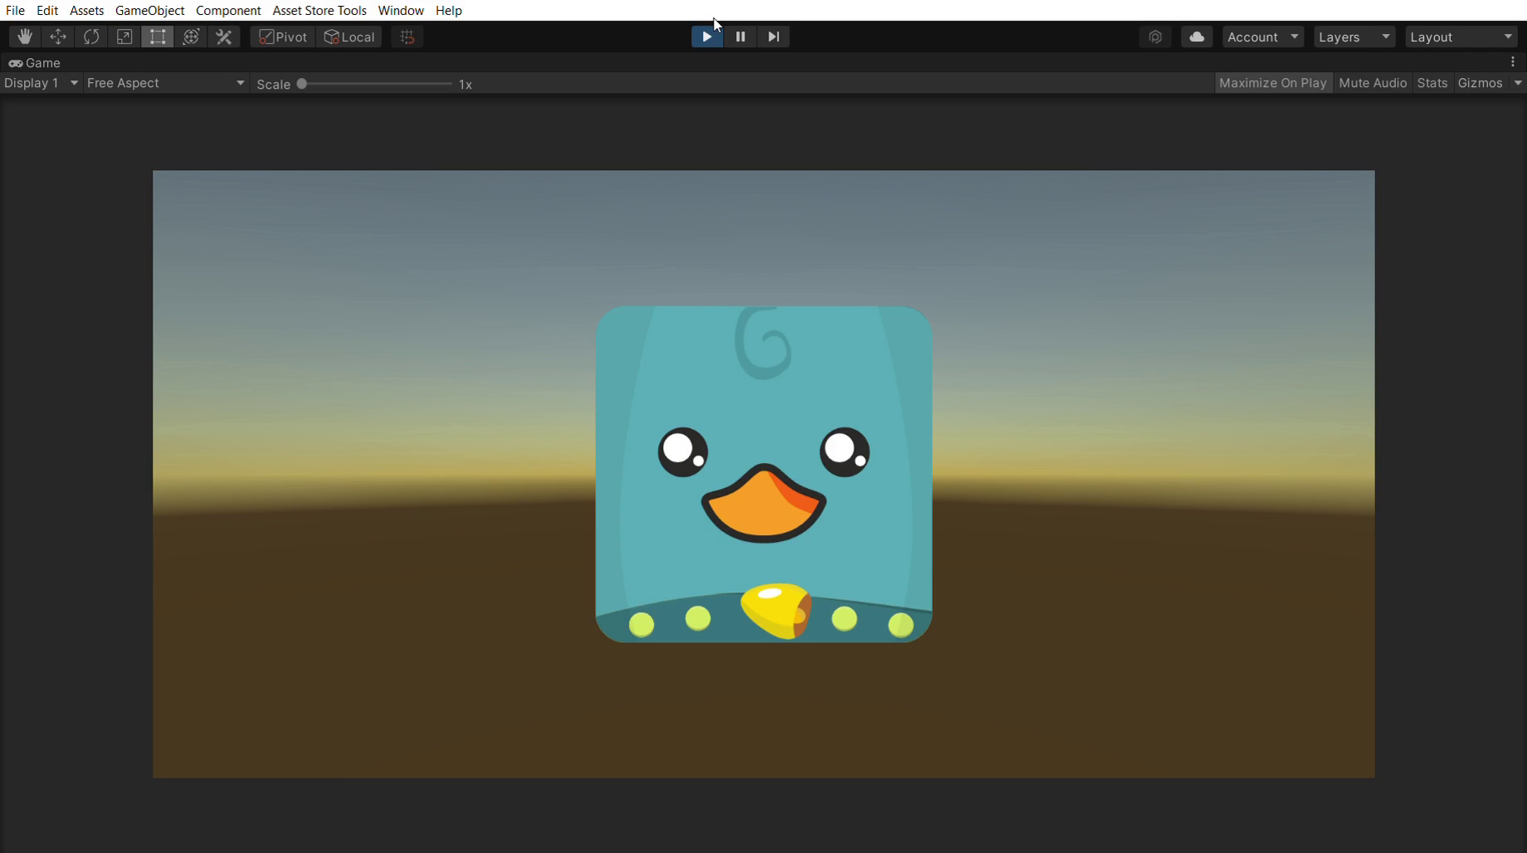
Task: Open the Display 1 dropdown
Action: (x=41, y=83)
